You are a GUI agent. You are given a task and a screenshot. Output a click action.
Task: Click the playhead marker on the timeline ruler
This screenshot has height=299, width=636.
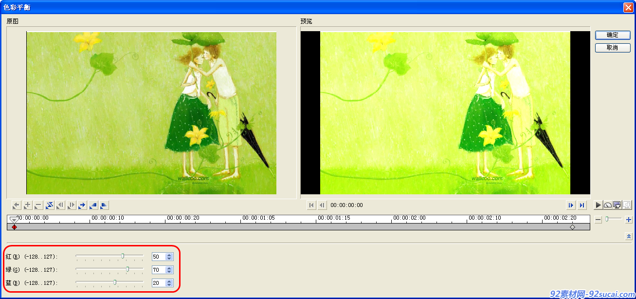(14, 220)
